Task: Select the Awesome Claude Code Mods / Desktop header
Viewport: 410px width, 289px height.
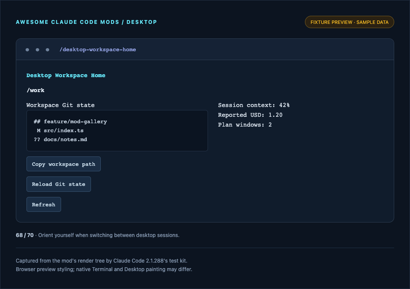Action: pyautogui.click(x=86, y=22)
